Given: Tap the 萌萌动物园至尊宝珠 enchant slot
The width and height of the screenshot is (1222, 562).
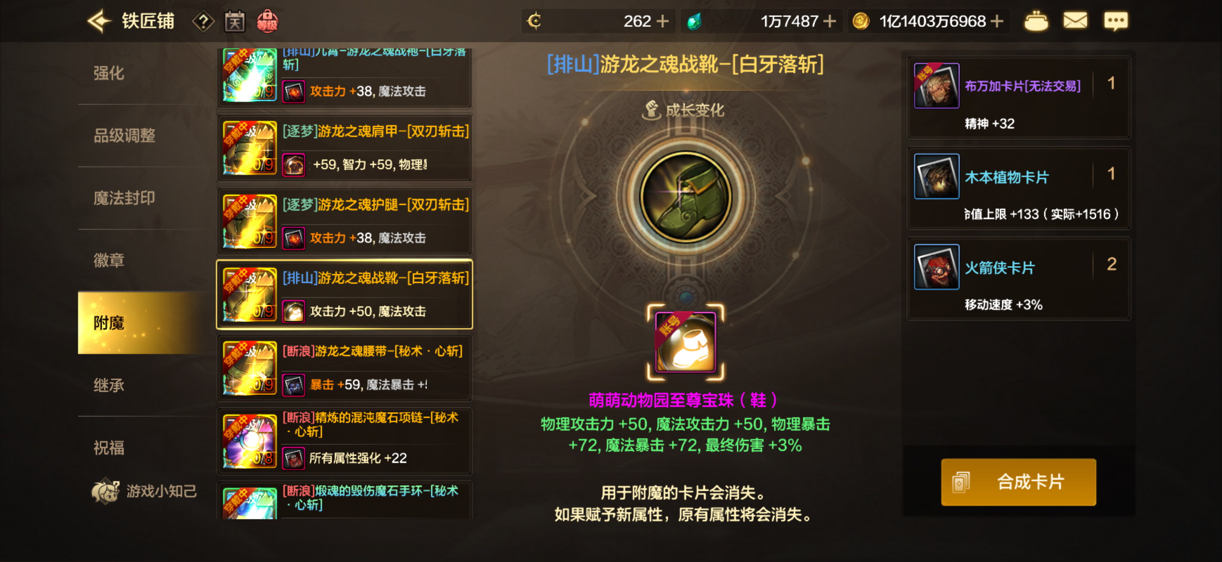Looking at the screenshot, I should point(686,341).
